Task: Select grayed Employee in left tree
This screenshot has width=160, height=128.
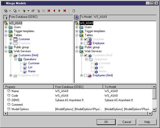Action: point(24,43)
